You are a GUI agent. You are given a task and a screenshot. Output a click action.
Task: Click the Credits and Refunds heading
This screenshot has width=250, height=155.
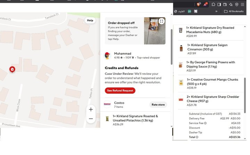122,68
